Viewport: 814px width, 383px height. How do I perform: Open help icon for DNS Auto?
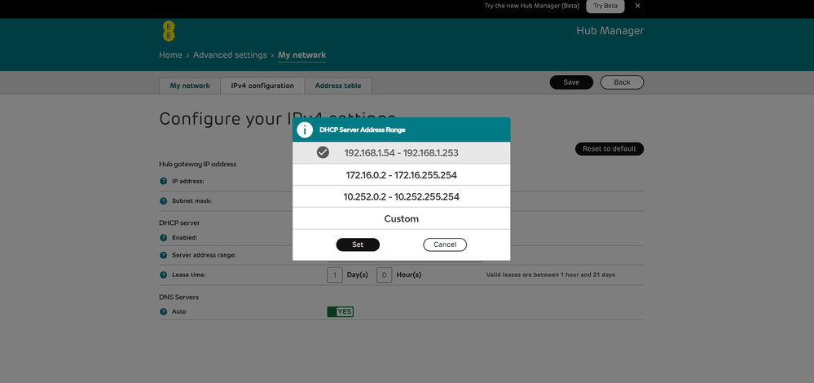tap(164, 312)
